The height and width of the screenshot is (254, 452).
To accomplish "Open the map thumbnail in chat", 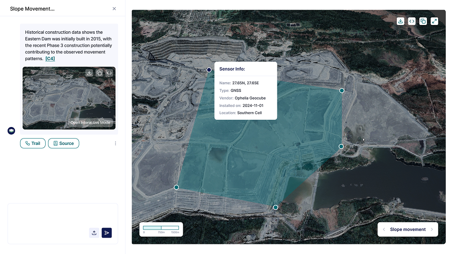I will pos(69,98).
